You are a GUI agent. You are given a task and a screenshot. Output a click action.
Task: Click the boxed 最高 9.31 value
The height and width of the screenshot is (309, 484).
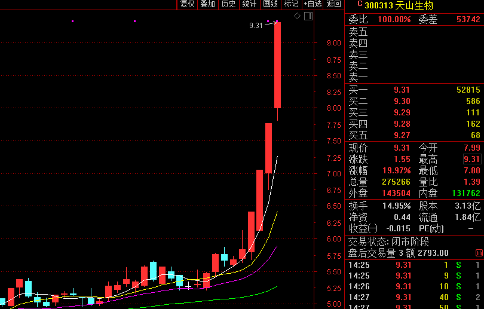coord(472,160)
